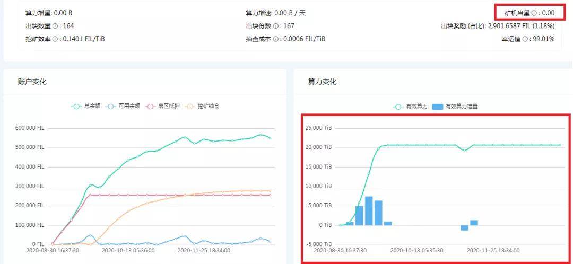This screenshot has width=573, height=264.
Task: Toggle 有效算力增量 bar series legend
Action: click(455, 107)
